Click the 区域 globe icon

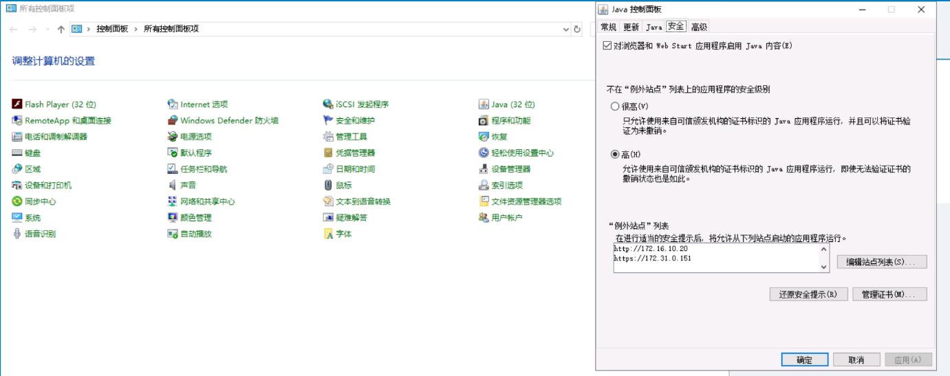click(x=17, y=169)
